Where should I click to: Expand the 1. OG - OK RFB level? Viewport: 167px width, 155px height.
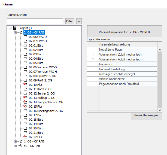click(x=15, y=141)
